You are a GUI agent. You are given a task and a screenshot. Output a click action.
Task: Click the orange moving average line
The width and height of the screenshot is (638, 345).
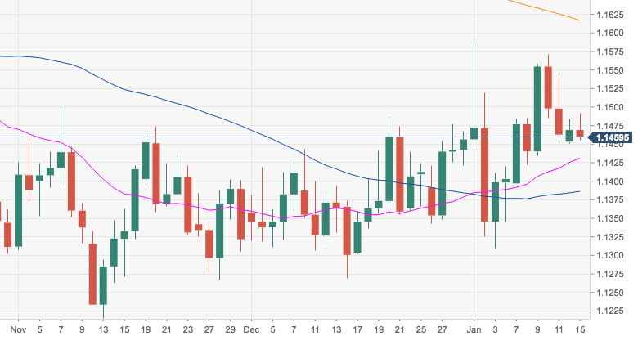[x=546, y=10]
